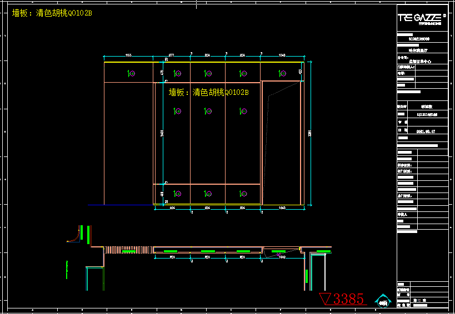Screen dimensions: 455x314
Task: Select the 1040 dimension in the plan section
Action: point(282,257)
